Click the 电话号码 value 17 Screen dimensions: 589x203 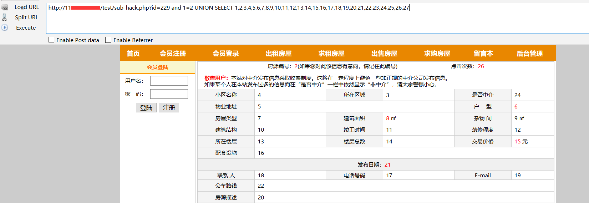point(389,176)
